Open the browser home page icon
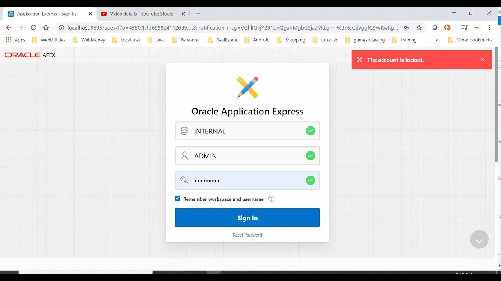501x281 pixels. (46, 27)
